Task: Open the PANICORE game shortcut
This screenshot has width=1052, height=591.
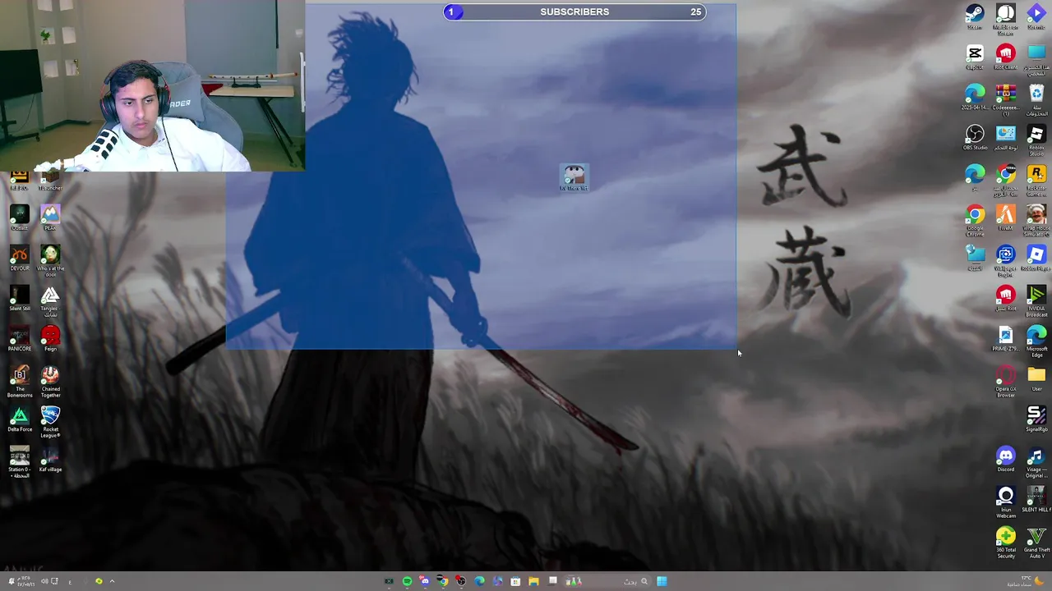Action: pyautogui.click(x=20, y=339)
